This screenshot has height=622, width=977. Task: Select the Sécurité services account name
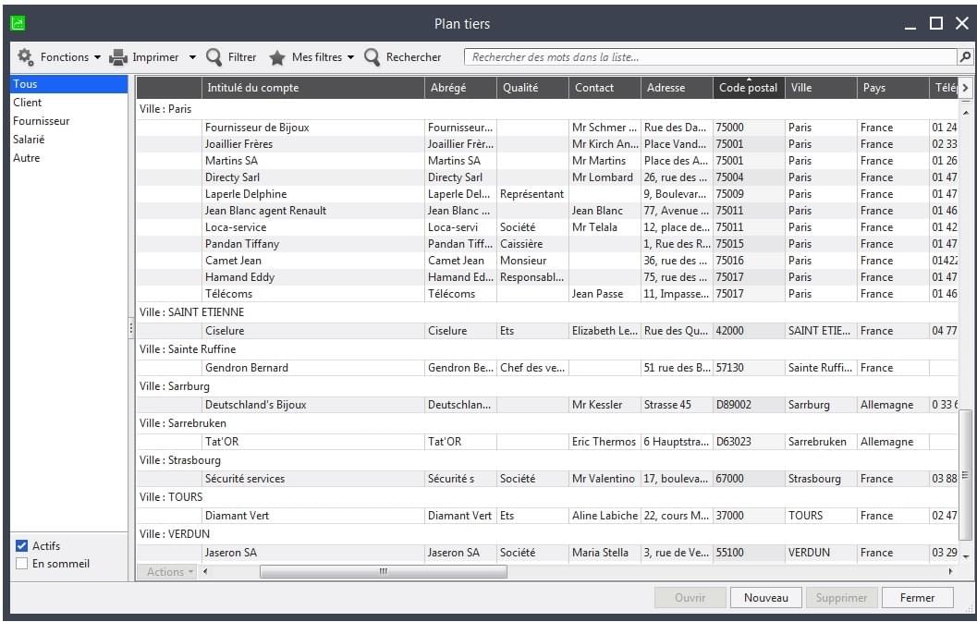pyautogui.click(x=245, y=479)
